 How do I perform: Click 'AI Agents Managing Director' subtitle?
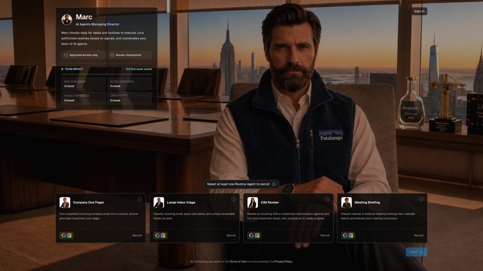coord(97,24)
